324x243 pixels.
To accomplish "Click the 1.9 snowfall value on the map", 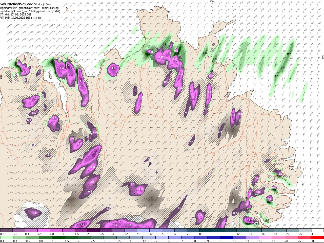I will [95, 153].
